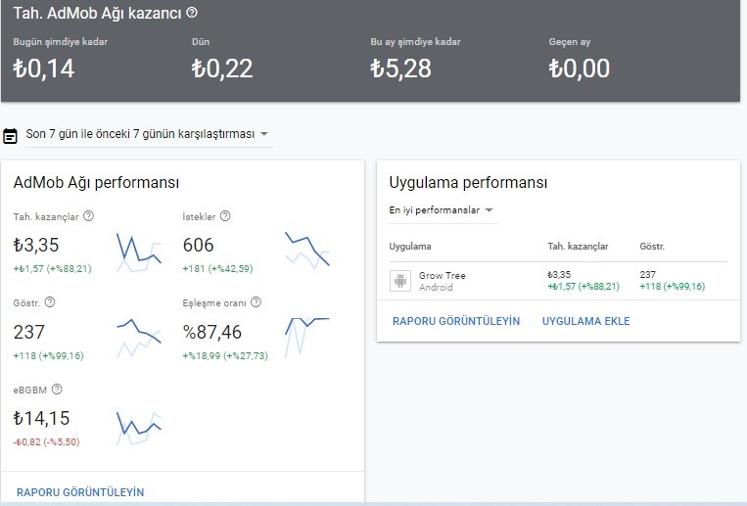Click the red change -₺0,82 (-%5,50)

click(46, 442)
